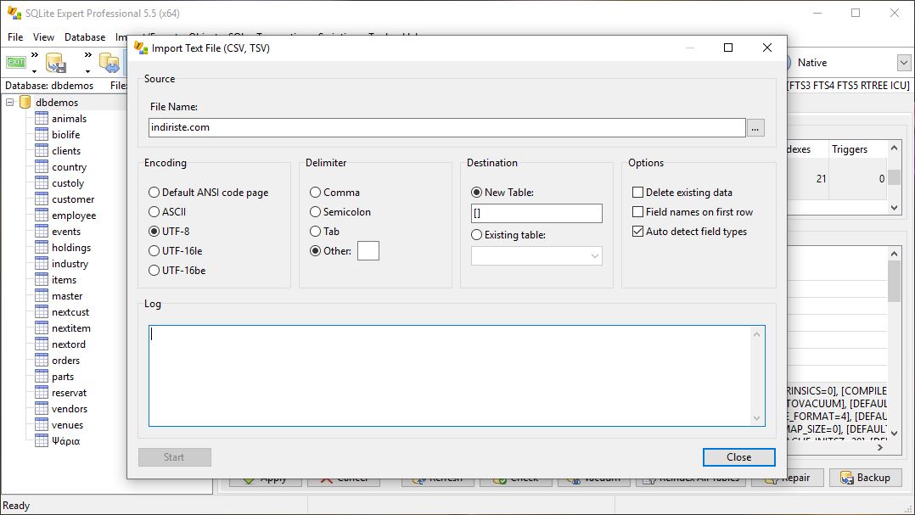Click the orders table icon
915x515 pixels.
[42, 361]
